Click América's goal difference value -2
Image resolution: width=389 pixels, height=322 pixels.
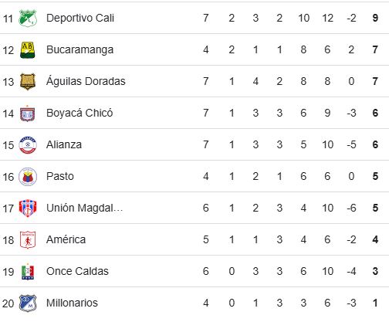(351, 239)
